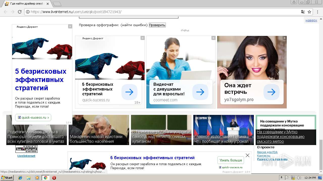
Task: Close the left Yandex.Direct sidebar ad
Action: point(70,26)
